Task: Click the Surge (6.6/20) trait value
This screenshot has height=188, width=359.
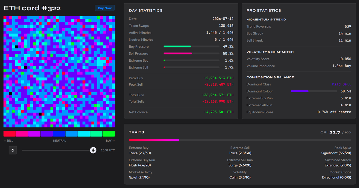Action: point(240,165)
